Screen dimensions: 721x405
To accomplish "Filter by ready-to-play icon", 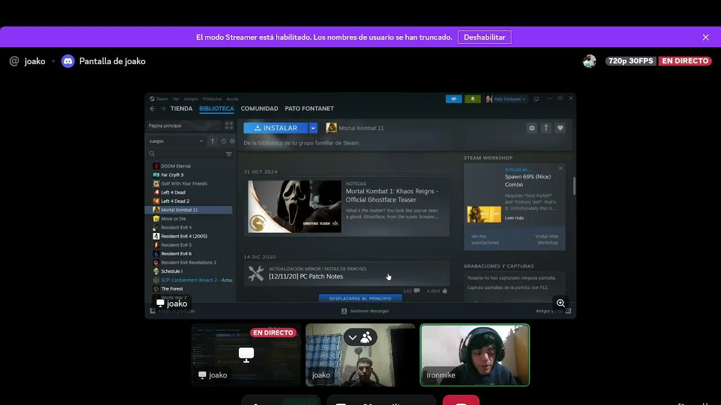I will point(232,141).
